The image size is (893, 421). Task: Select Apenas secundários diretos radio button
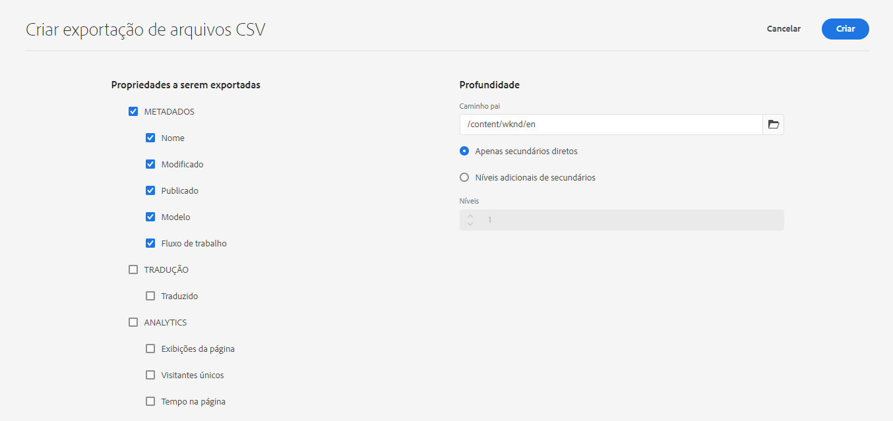point(464,151)
